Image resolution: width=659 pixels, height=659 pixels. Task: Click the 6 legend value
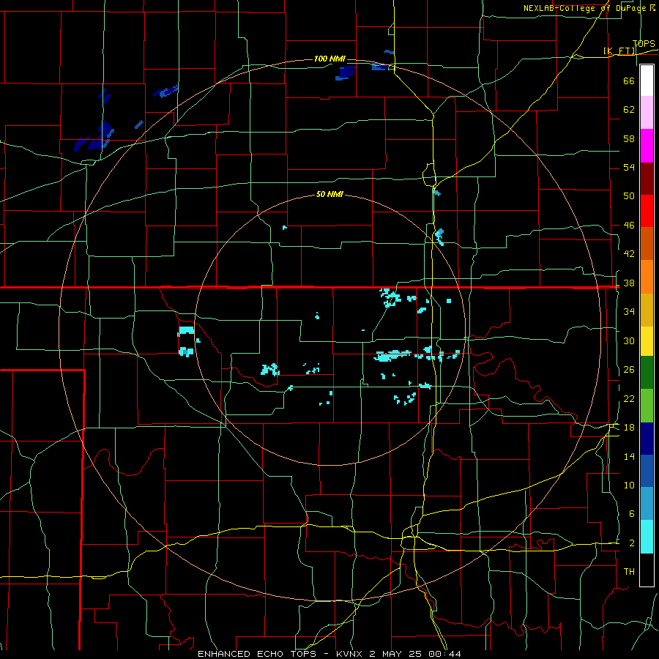(x=631, y=514)
